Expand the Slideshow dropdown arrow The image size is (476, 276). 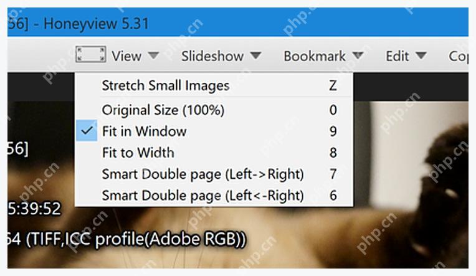tap(255, 55)
